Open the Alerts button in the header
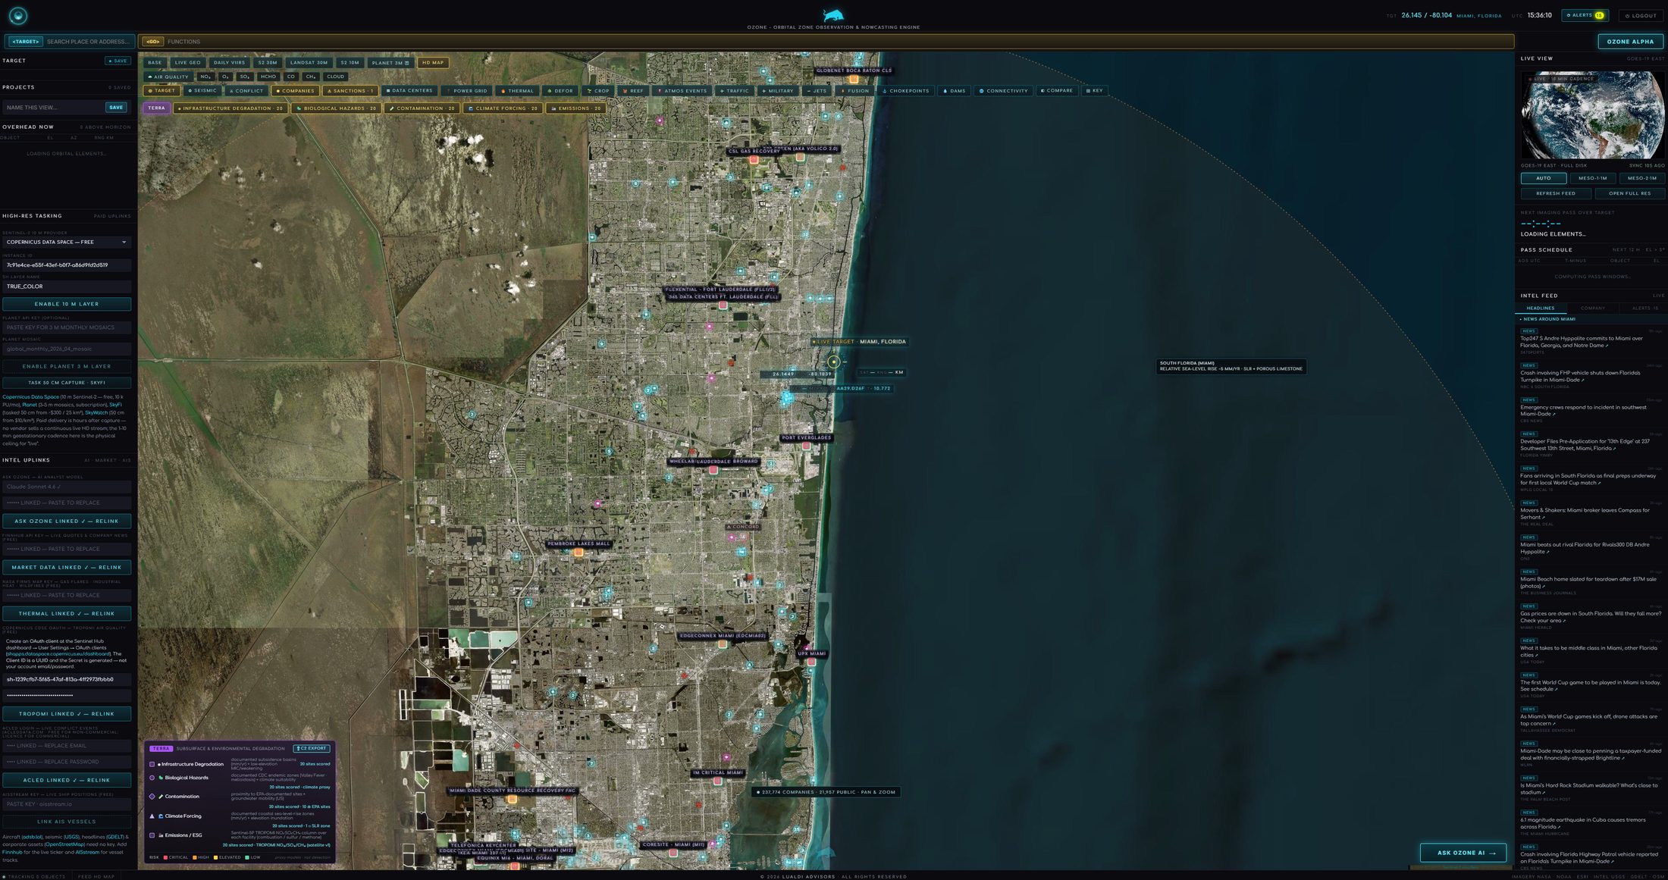This screenshot has height=880, width=1668. pos(1585,16)
